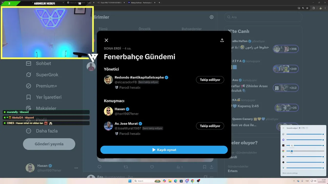Image resolution: width=328 pixels, height=184 pixels.
Task: Open a new browser tab
Action: coord(159,3)
